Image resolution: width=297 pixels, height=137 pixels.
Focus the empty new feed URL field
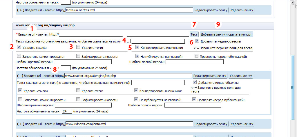(x=124, y=34)
